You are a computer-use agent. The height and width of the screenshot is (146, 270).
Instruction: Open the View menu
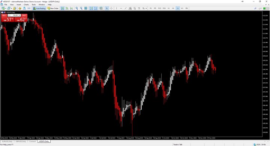pos(12,4)
